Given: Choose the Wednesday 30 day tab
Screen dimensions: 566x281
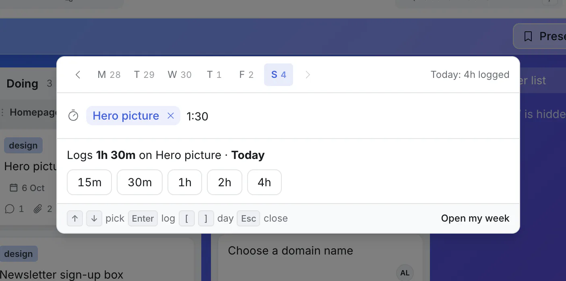Looking at the screenshot, I should pos(180,75).
